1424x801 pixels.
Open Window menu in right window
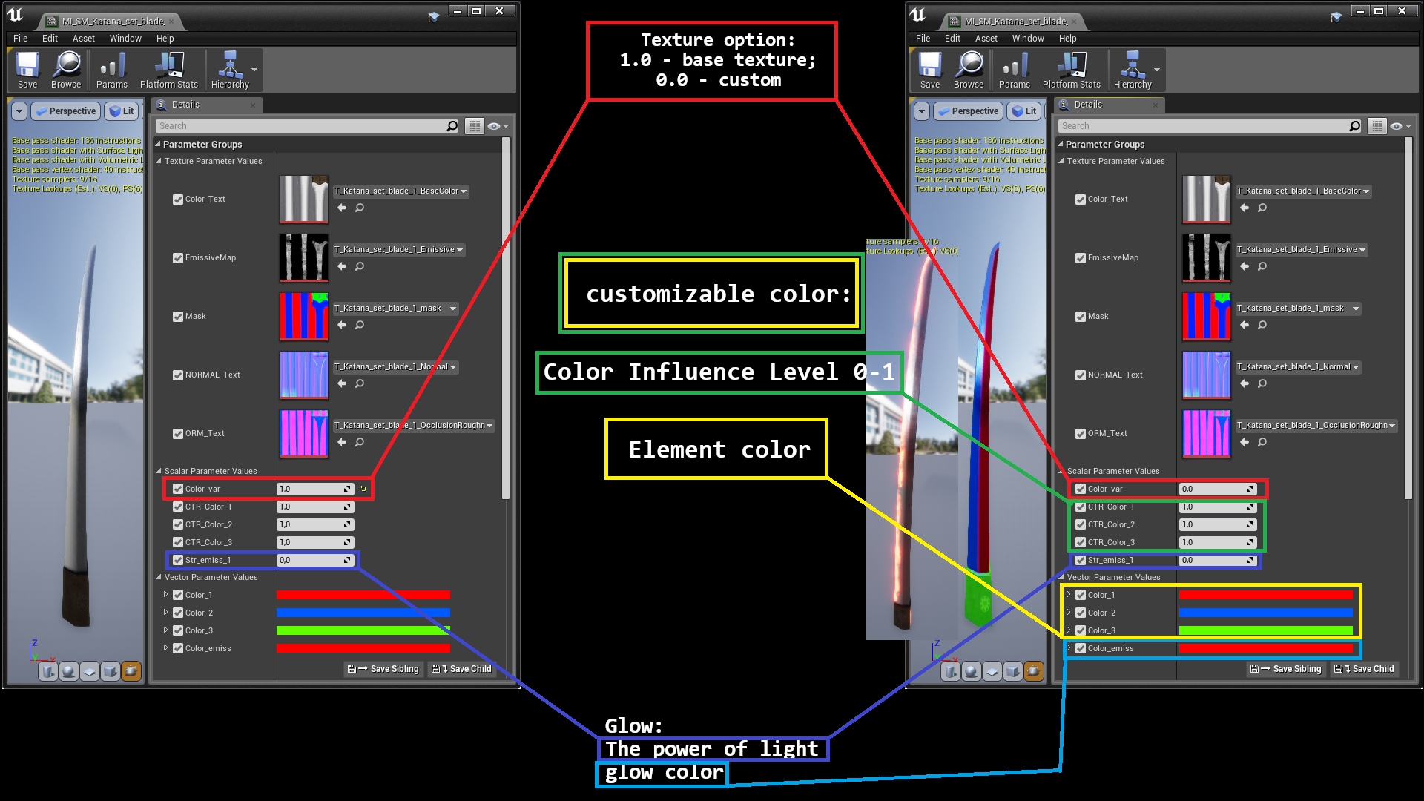click(1027, 39)
